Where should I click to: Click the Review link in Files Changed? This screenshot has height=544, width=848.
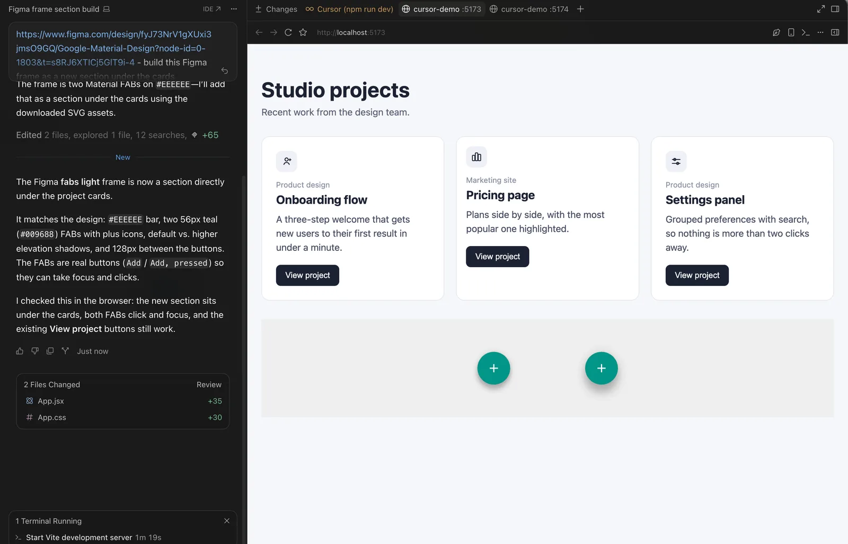click(209, 384)
